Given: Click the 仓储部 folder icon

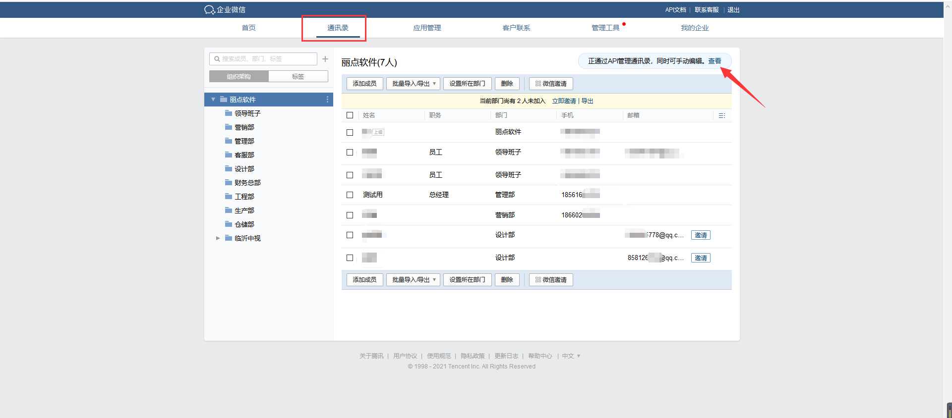Looking at the screenshot, I should tap(229, 224).
